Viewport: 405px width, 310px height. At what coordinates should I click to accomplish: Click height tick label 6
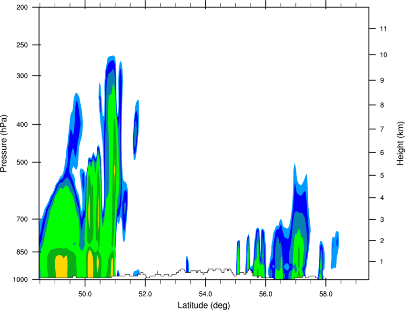(x=382, y=153)
